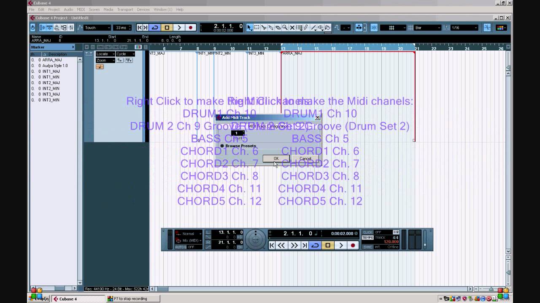Select the 'Audya Style 1.0' marker row
This screenshot has height=303, width=540.
(x=54, y=66)
